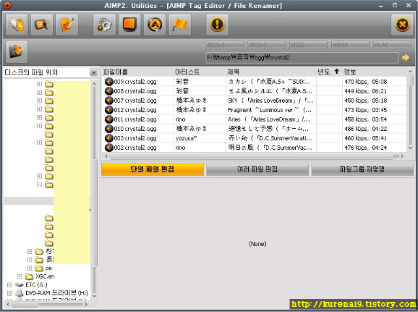Click the file list vertical scrollbar thumb
This screenshot has height=312, width=418.
(410, 80)
